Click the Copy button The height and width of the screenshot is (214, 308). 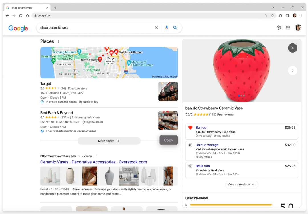click(x=169, y=140)
